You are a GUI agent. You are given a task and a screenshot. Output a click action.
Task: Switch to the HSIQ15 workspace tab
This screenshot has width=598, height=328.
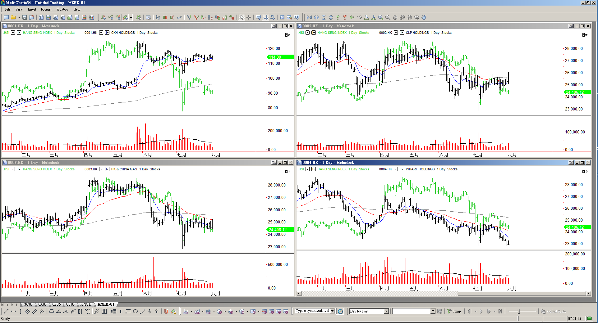click(86, 304)
